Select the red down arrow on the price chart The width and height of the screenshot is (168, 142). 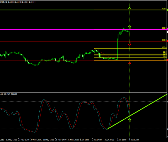pyautogui.click(x=129, y=44)
